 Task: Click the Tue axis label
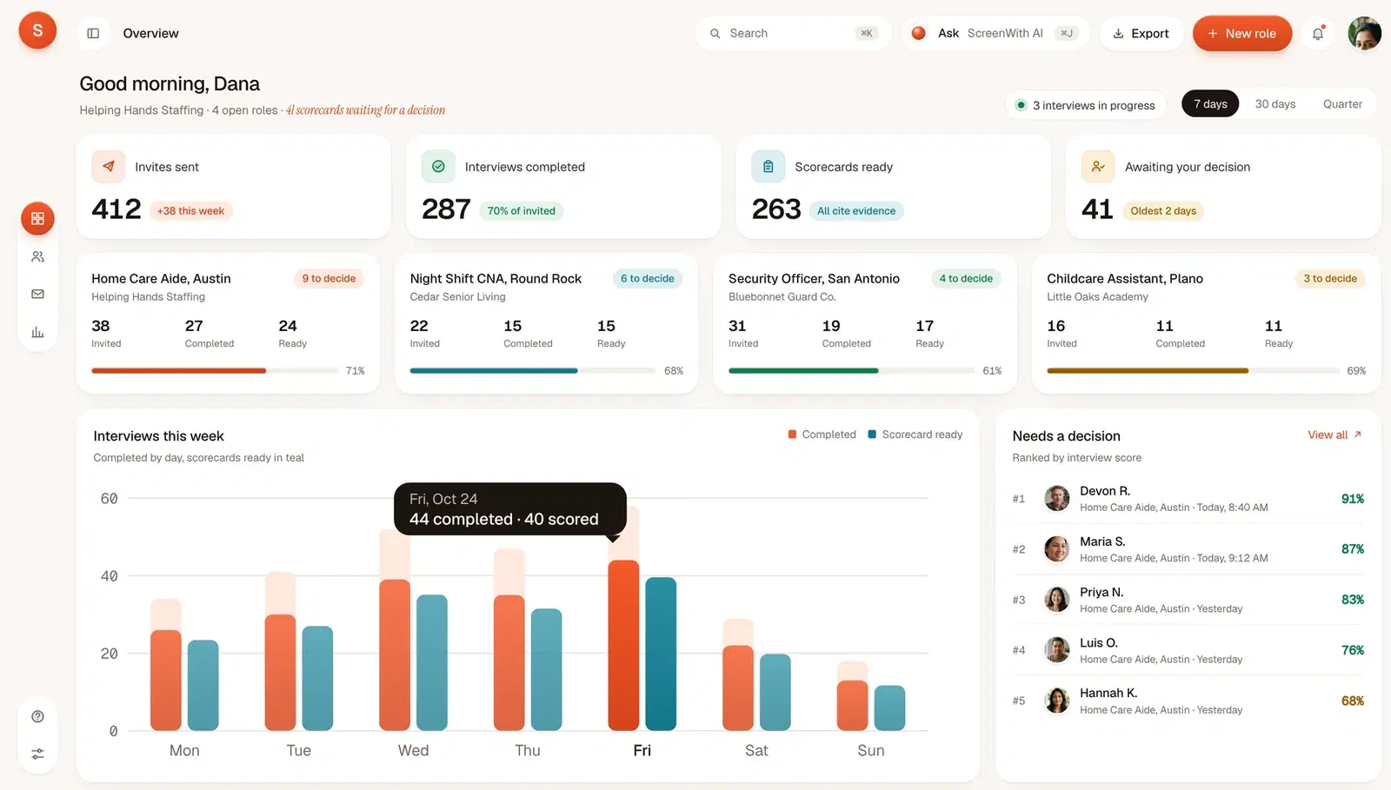tap(298, 750)
